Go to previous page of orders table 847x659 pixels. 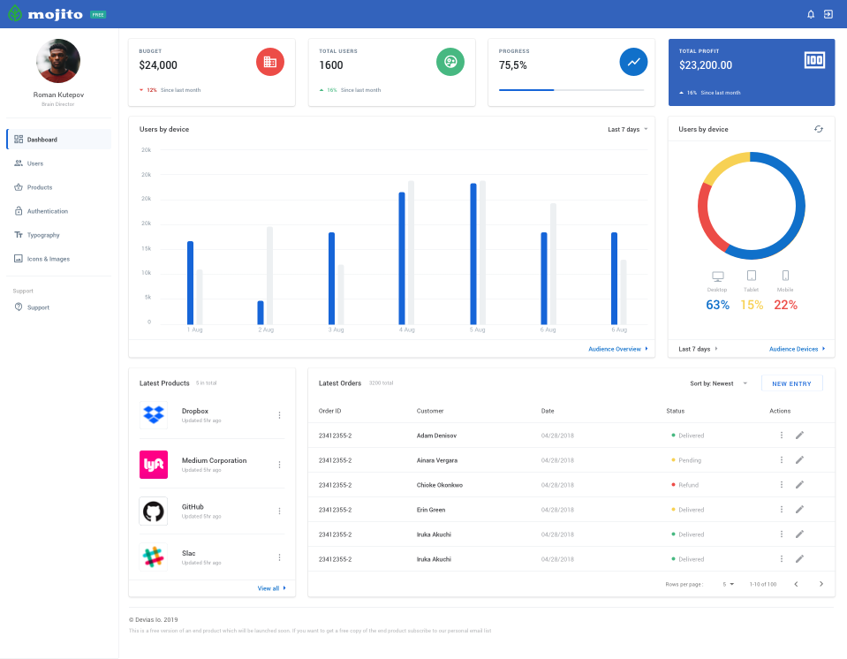click(796, 584)
